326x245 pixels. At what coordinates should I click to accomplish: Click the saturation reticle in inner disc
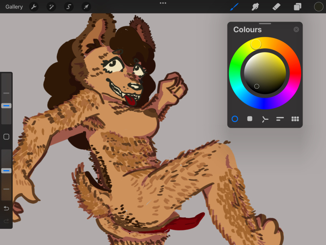[x=257, y=86]
